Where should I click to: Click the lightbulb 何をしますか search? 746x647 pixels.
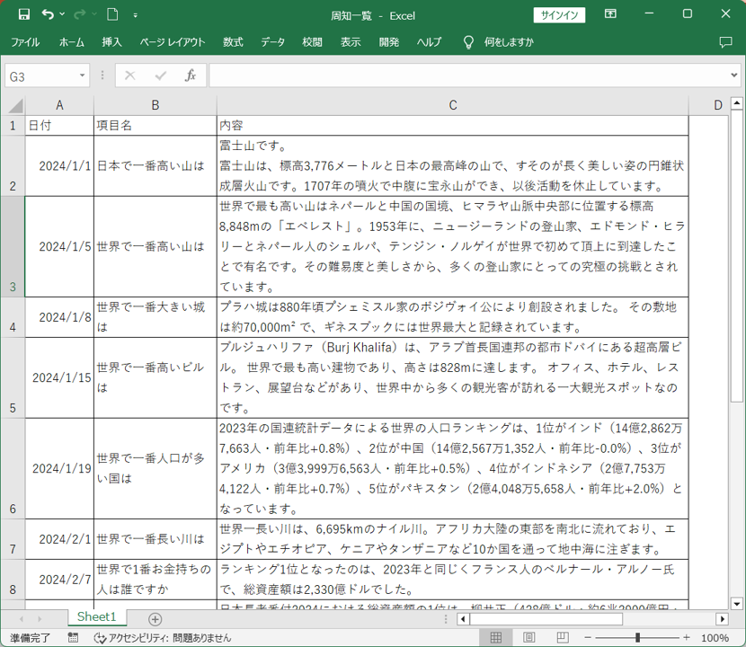[x=499, y=42]
